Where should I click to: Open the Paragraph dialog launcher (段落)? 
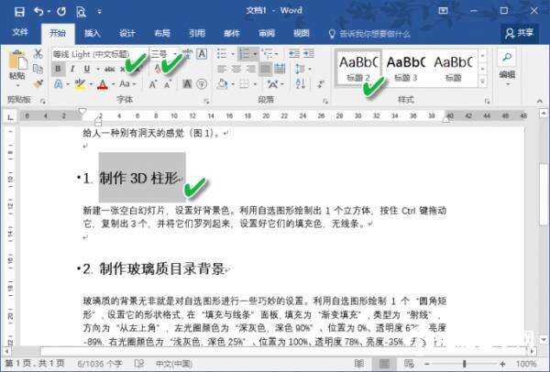[x=325, y=101]
